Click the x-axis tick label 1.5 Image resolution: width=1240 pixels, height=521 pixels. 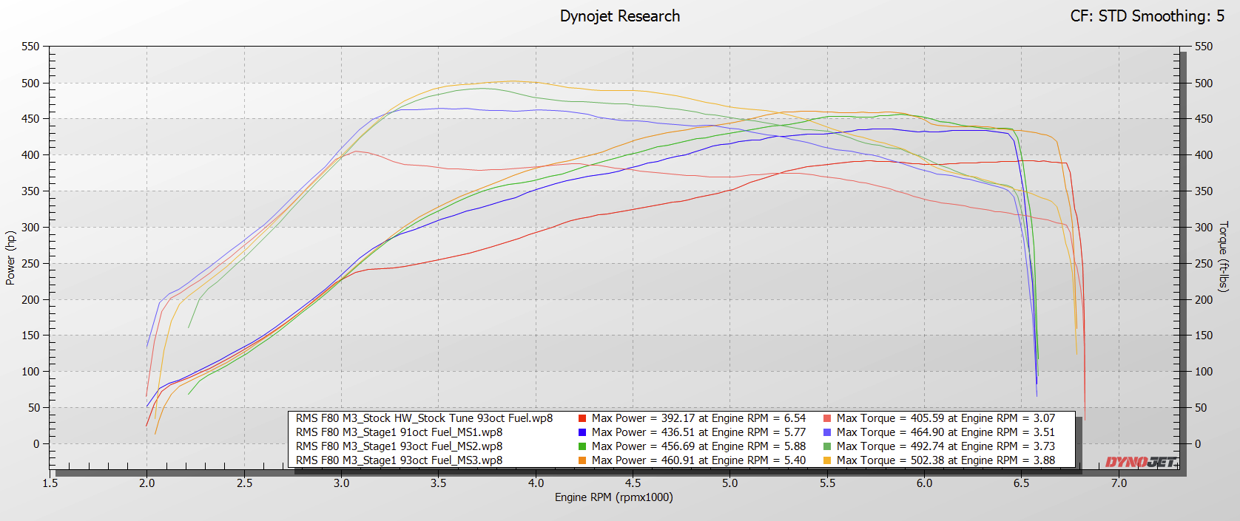pyautogui.click(x=50, y=483)
